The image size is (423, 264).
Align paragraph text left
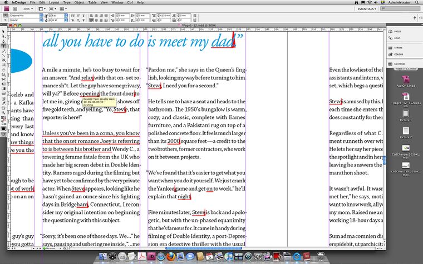(91, 16)
